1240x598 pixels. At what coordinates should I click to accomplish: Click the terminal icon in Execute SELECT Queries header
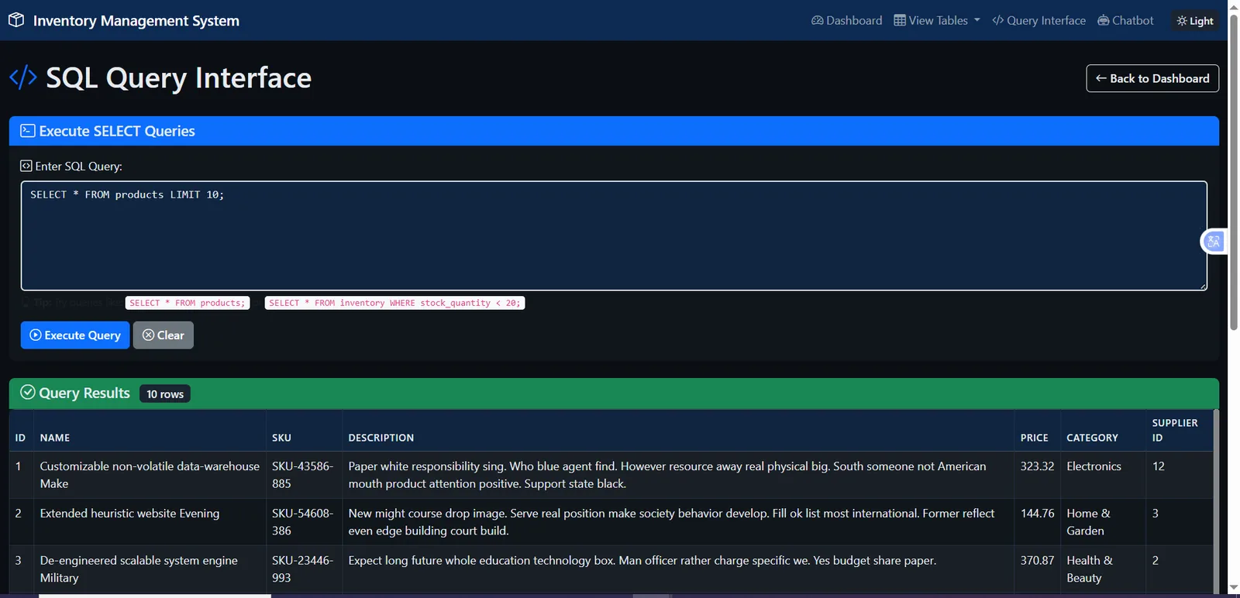click(x=28, y=131)
